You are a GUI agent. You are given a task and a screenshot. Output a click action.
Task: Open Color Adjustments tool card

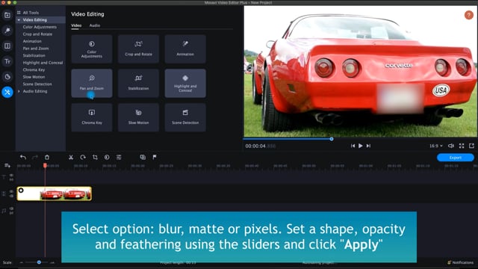pos(92,49)
